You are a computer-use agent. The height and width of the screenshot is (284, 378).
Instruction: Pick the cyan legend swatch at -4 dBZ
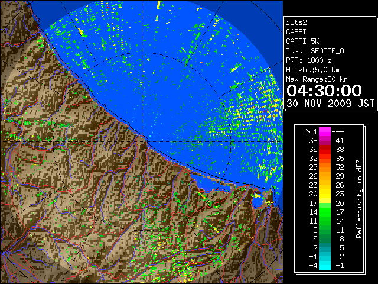[x=325, y=266]
